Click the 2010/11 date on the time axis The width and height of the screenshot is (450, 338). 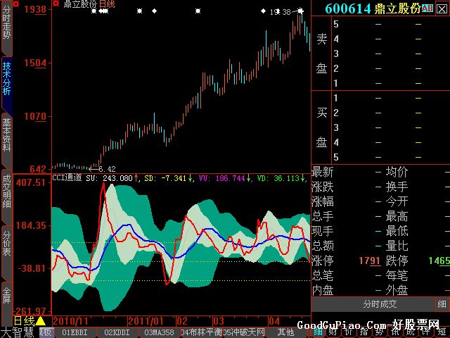(x=70, y=321)
